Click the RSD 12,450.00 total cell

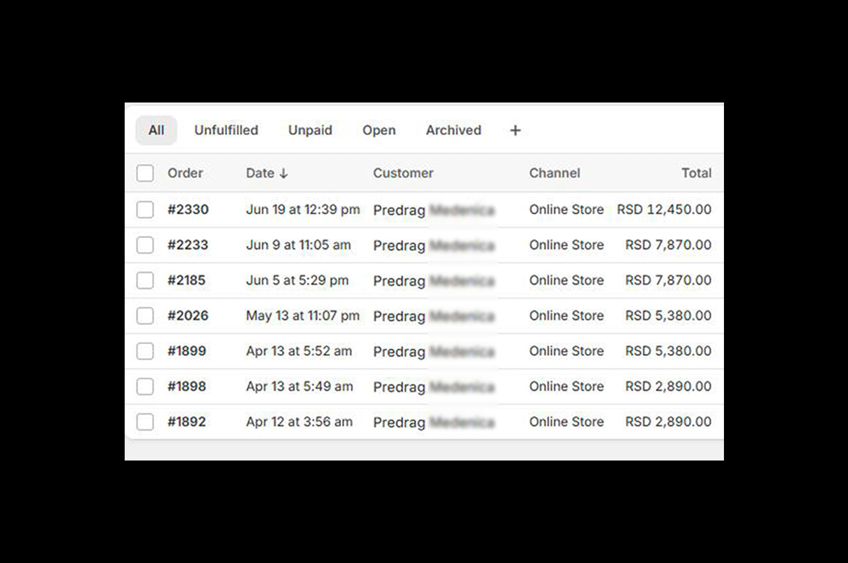pyautogui.click(x=664, y=210)
